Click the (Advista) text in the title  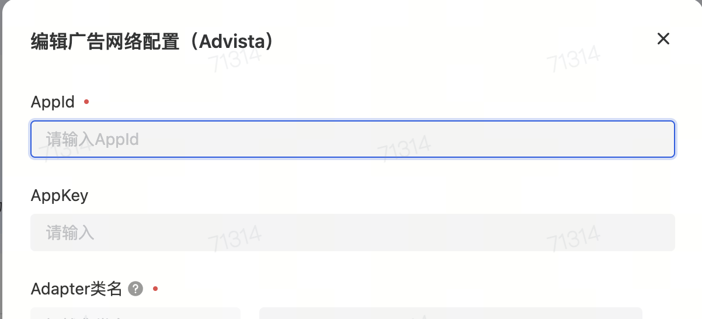coord(232,41)
